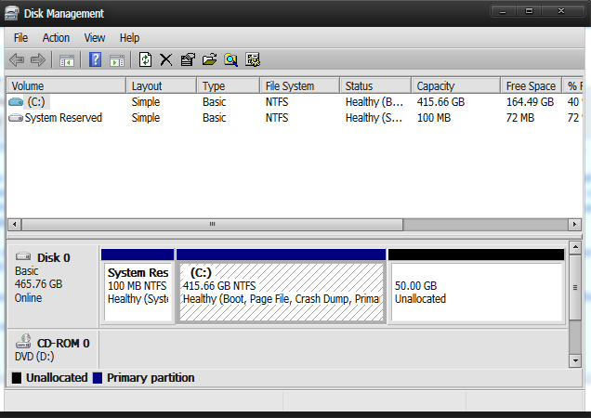This screenshot has height=418, width=591.
Task: Click the Healthy (B... status cell
Action: pos(374,102)
